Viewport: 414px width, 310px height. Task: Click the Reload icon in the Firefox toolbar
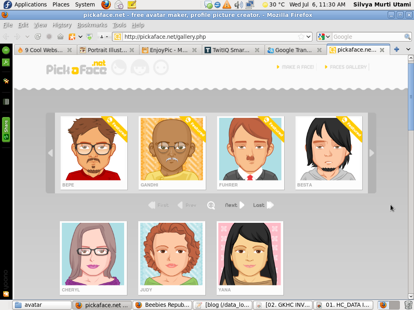[x=38, y=36]
